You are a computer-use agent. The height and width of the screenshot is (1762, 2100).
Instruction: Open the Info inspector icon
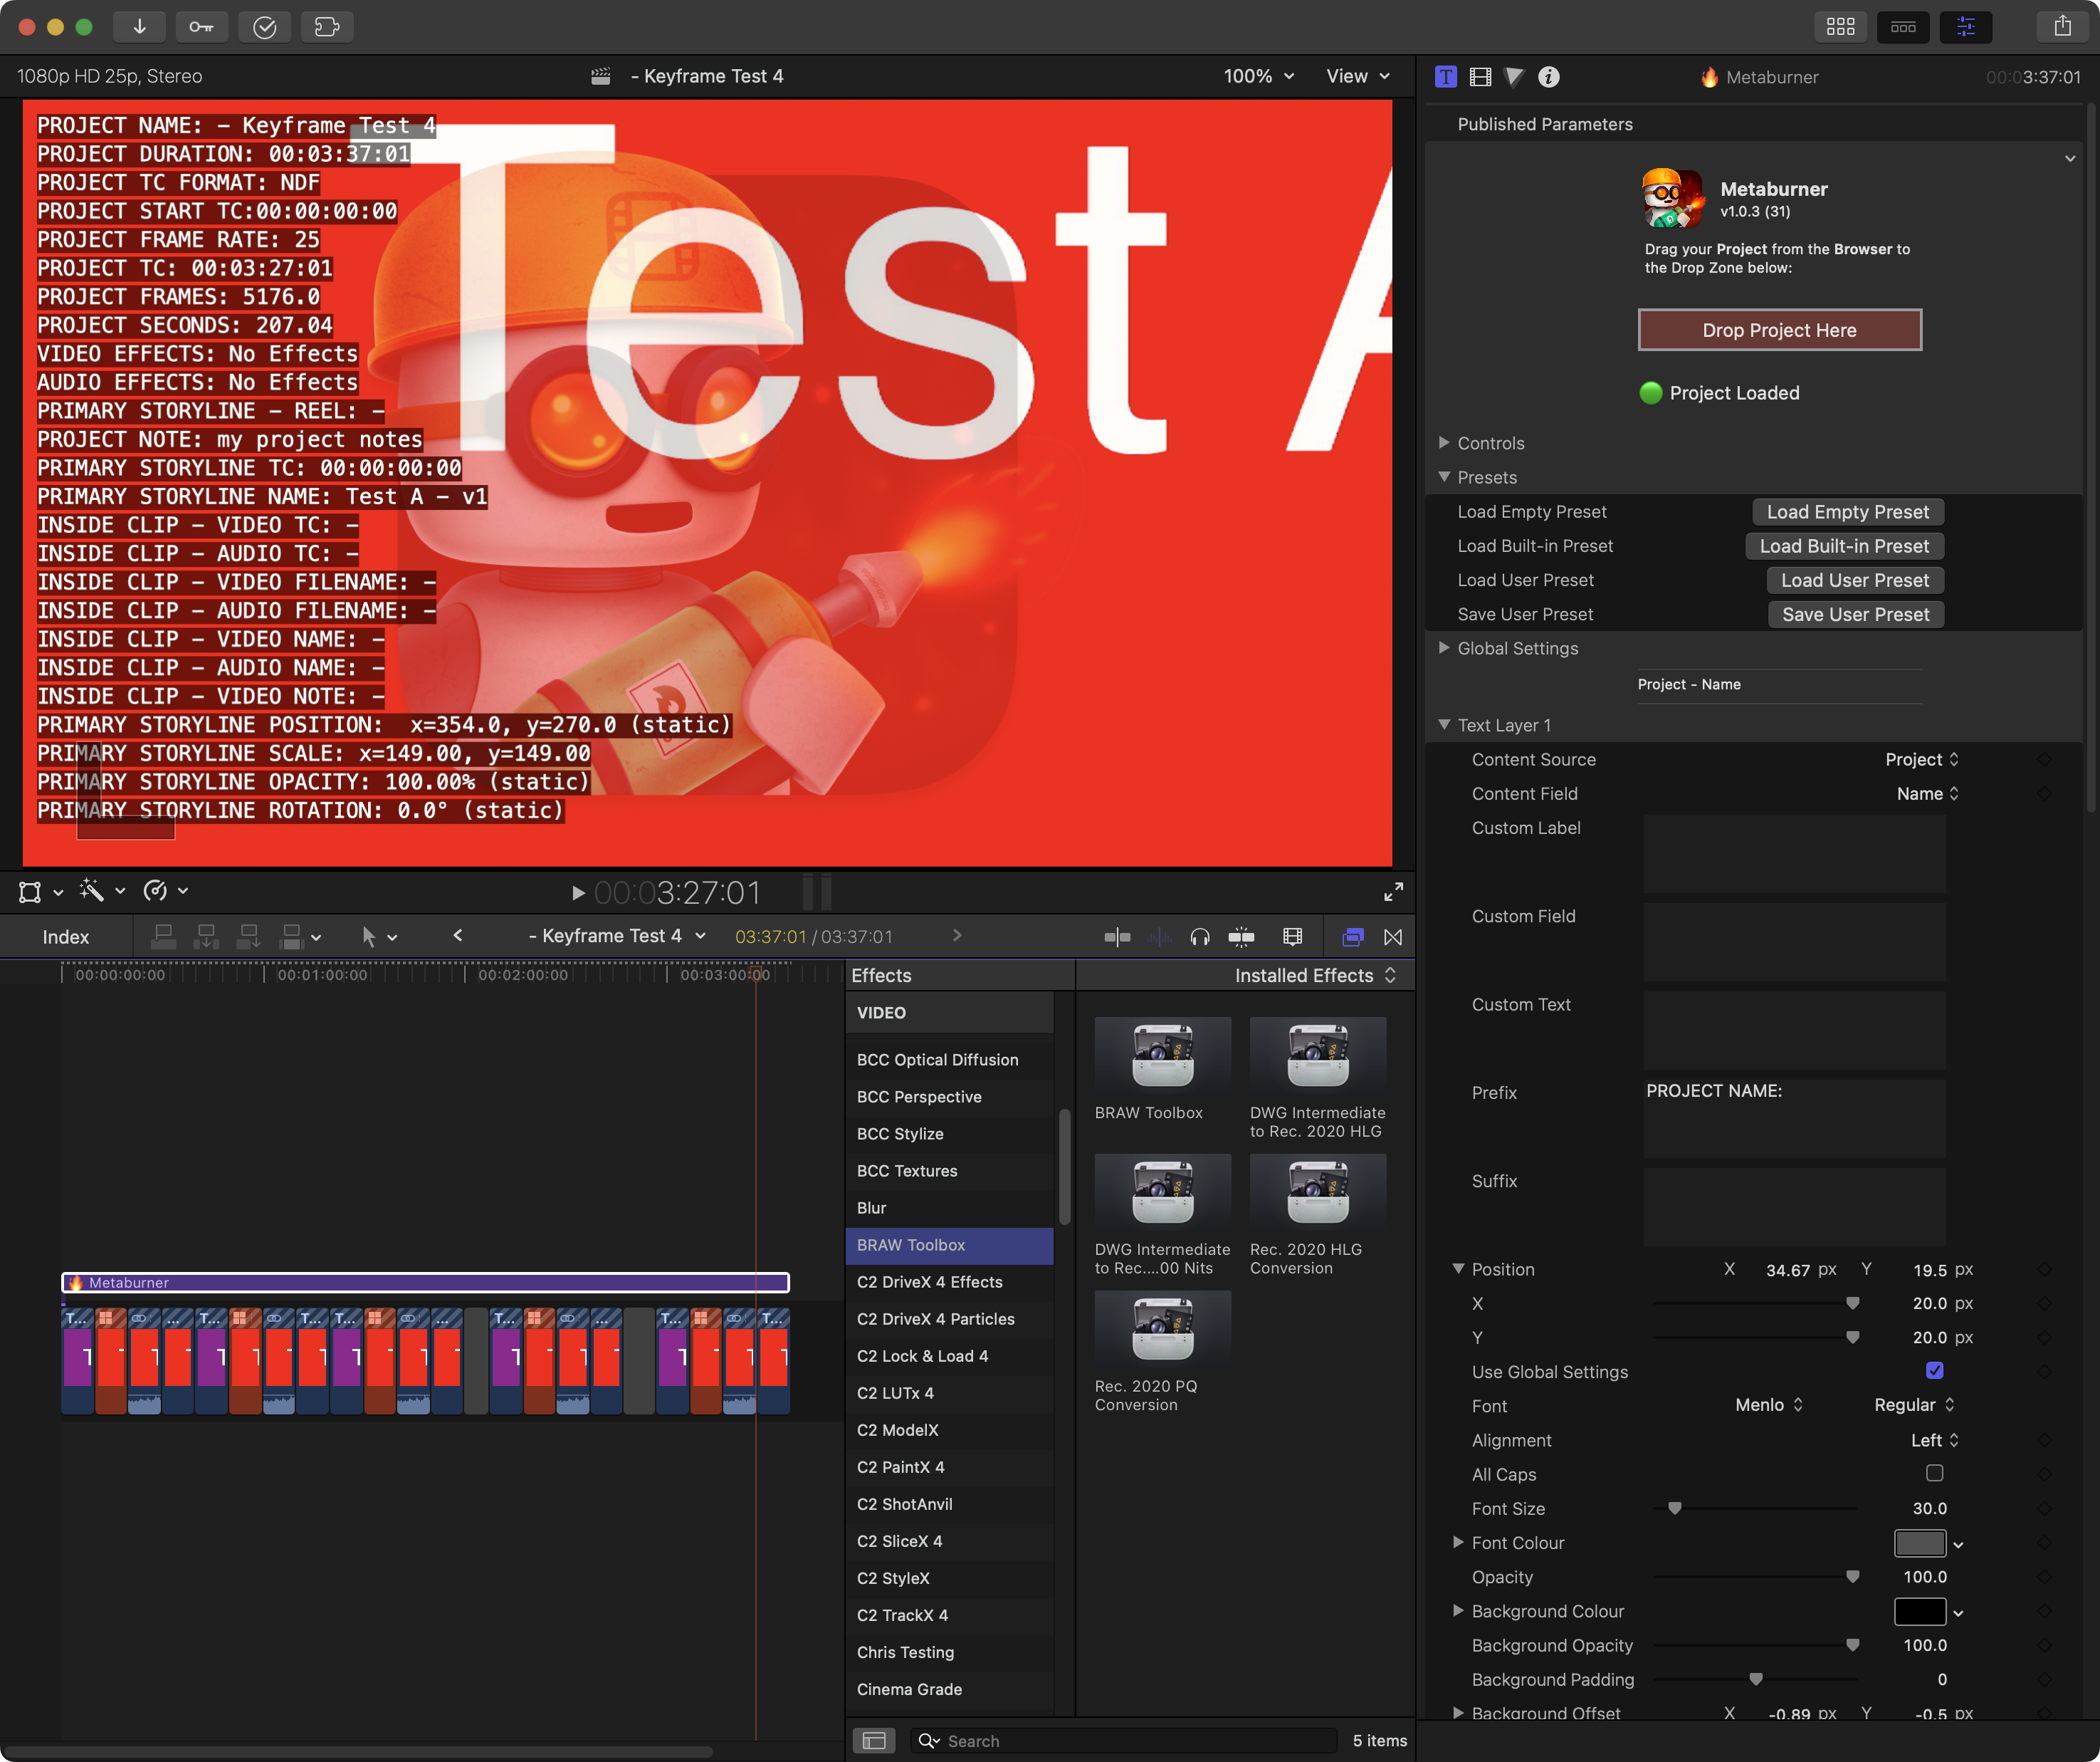pyautogui.click(x=1548, y=77)
